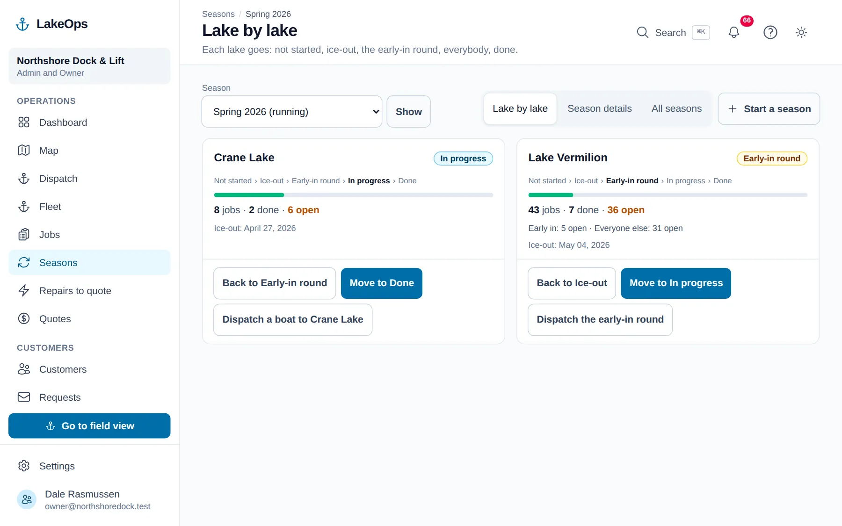Click '6 open' on Crane Lake
The image size is (842, 526).
(x=304, y=210)
